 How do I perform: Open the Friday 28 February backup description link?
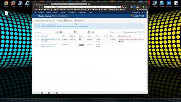point(49,46)
